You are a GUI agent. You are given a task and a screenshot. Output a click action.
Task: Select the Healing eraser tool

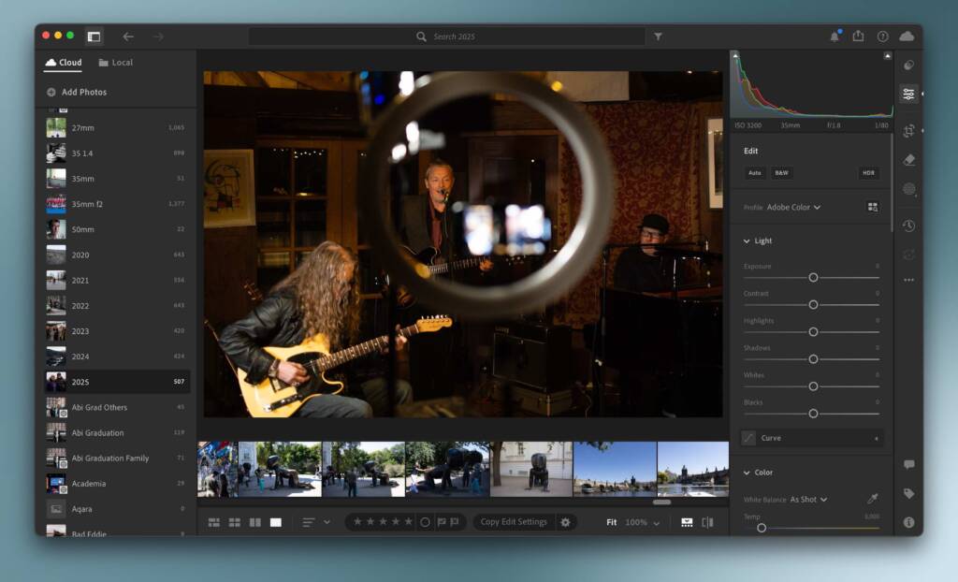coord(908,160)
